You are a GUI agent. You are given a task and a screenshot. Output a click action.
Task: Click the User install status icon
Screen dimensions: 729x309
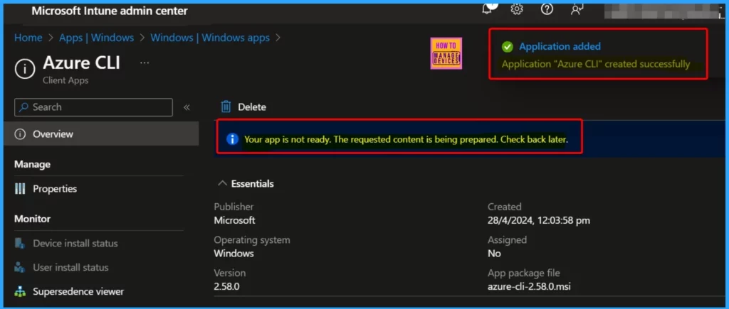[20, 267]
